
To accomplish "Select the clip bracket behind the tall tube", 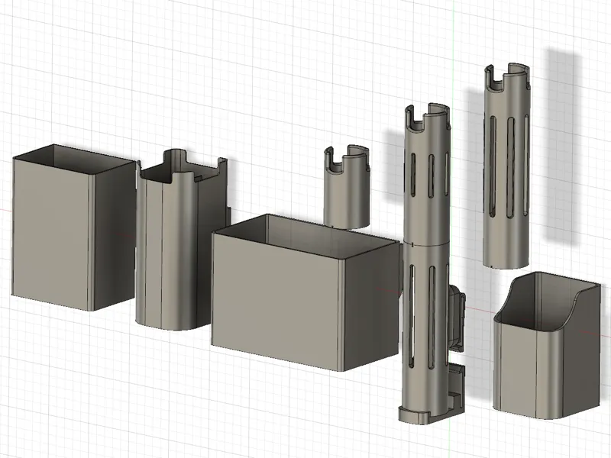I will (457, 318).
